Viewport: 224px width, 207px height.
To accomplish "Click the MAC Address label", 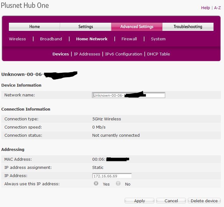I will pyautogui.click(x=18, y=159).
